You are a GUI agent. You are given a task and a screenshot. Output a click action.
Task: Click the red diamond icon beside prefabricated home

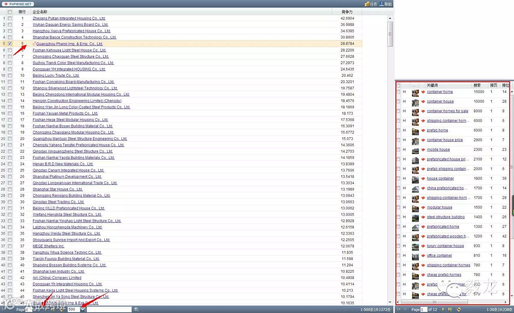coord(423,227)
